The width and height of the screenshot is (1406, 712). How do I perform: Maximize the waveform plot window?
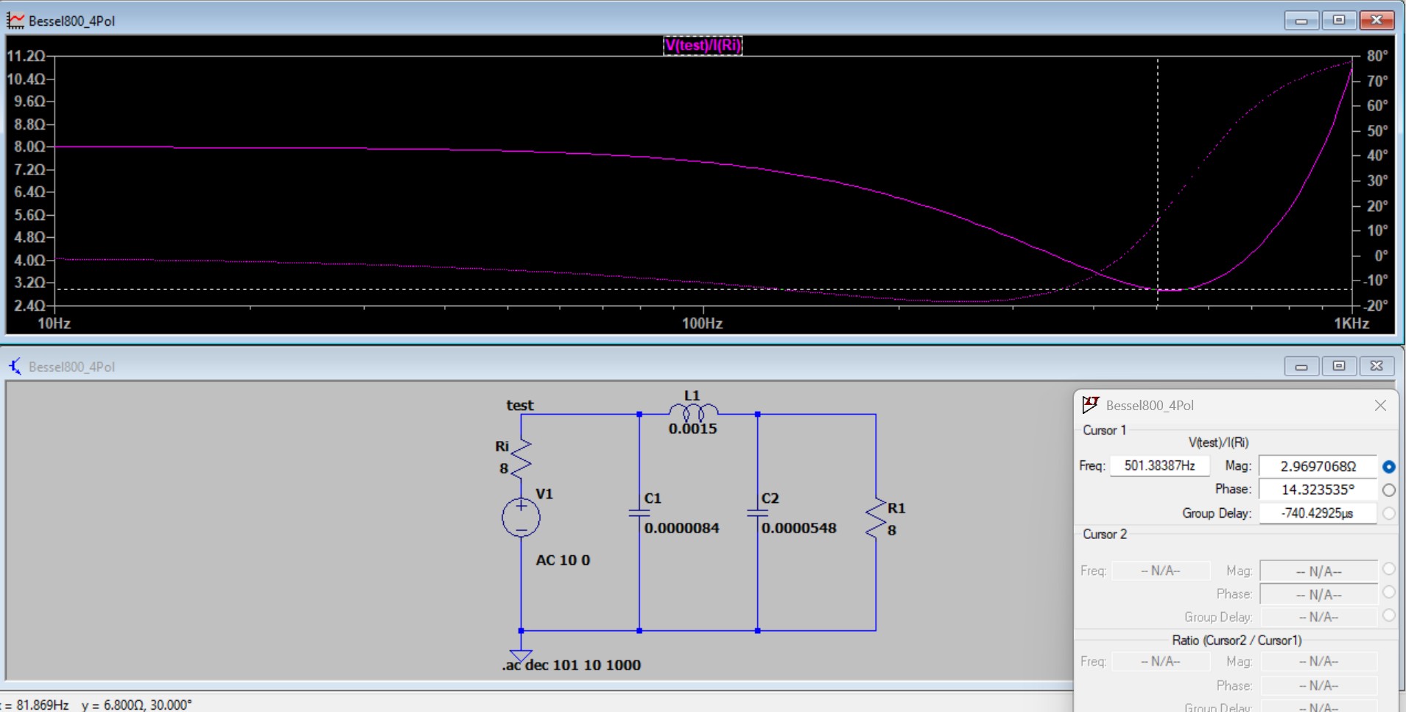(x=1338, y=21)
